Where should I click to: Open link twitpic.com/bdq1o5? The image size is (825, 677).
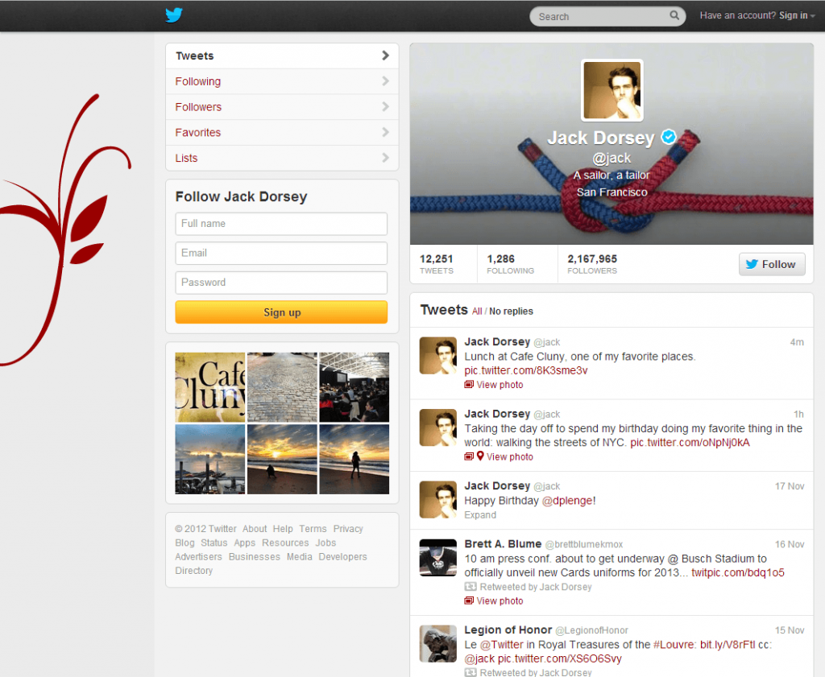point(738,572)
